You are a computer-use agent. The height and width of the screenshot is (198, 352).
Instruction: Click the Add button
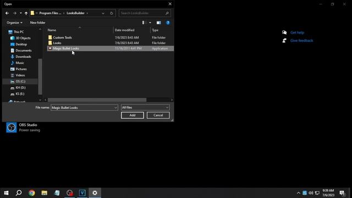coord(133,115)
